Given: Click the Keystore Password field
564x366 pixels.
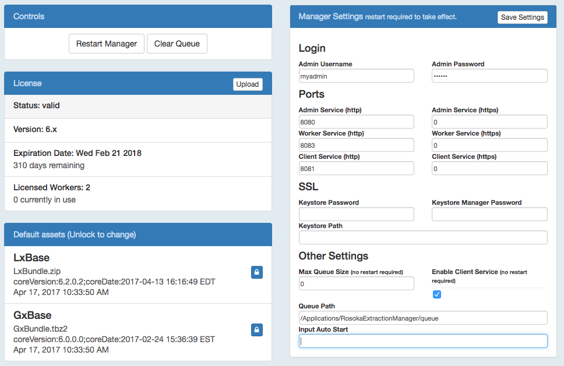Looking at the screenshot, I should click(356, 214).
